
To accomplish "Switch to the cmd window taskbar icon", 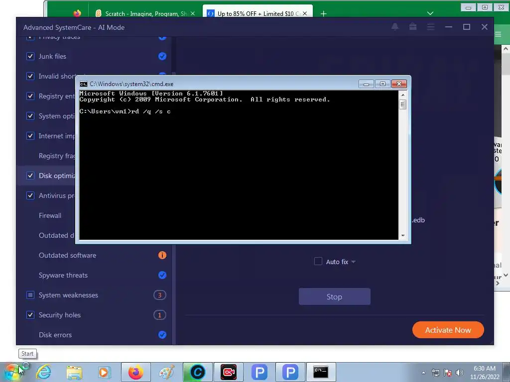I will [321, 372].
